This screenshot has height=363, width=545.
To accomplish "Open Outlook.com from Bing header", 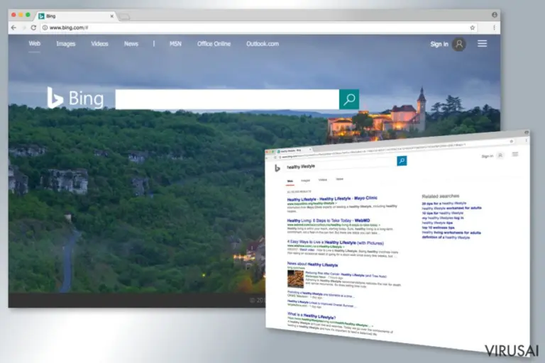I will (x=263, y=44).
